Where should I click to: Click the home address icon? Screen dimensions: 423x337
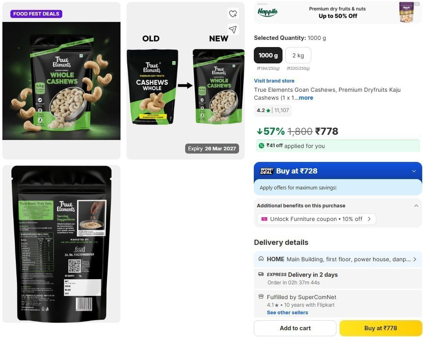tap(261, 259)
